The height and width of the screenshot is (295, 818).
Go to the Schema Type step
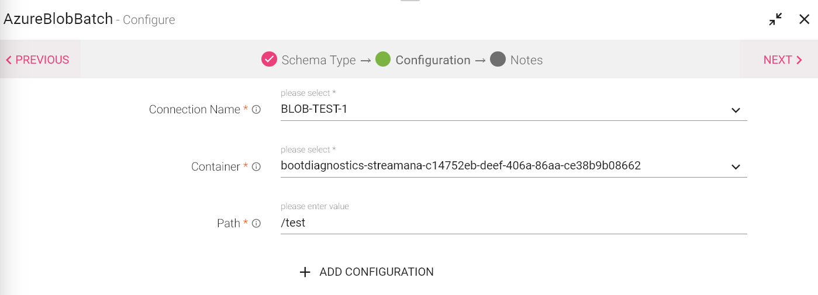click(x=319, y=60)
